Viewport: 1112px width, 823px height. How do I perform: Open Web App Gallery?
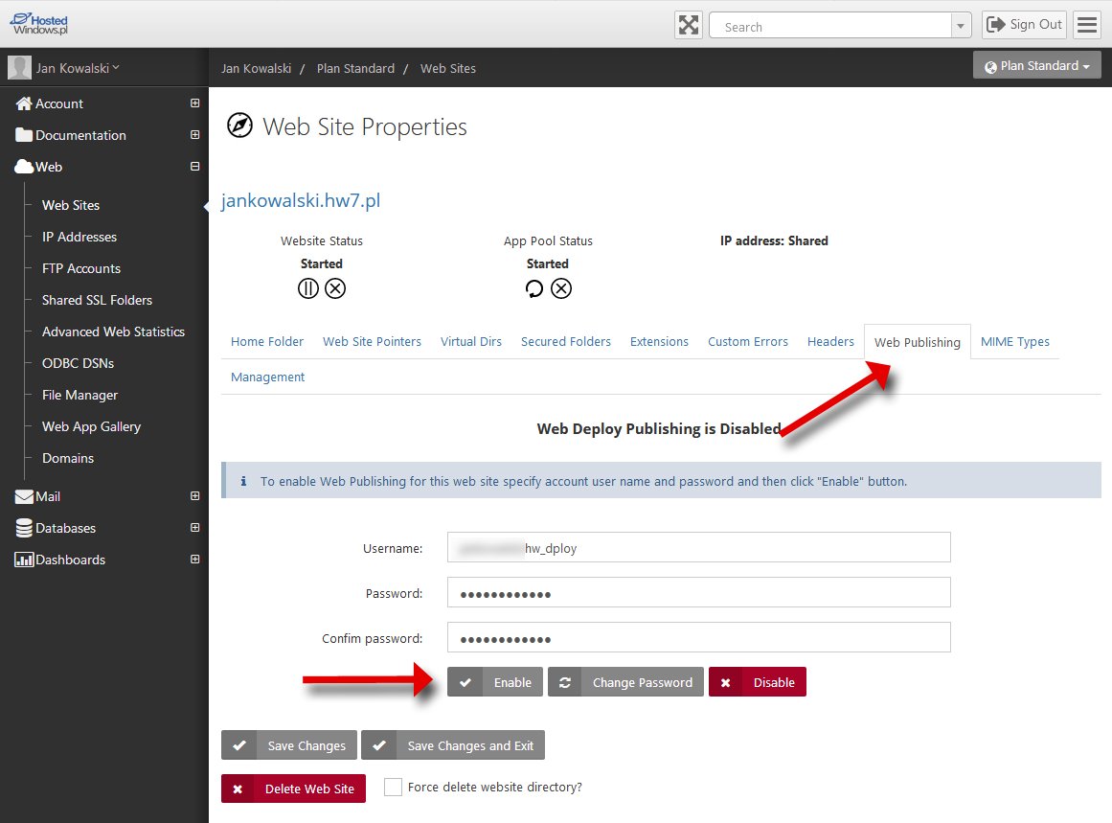(92, 426)
